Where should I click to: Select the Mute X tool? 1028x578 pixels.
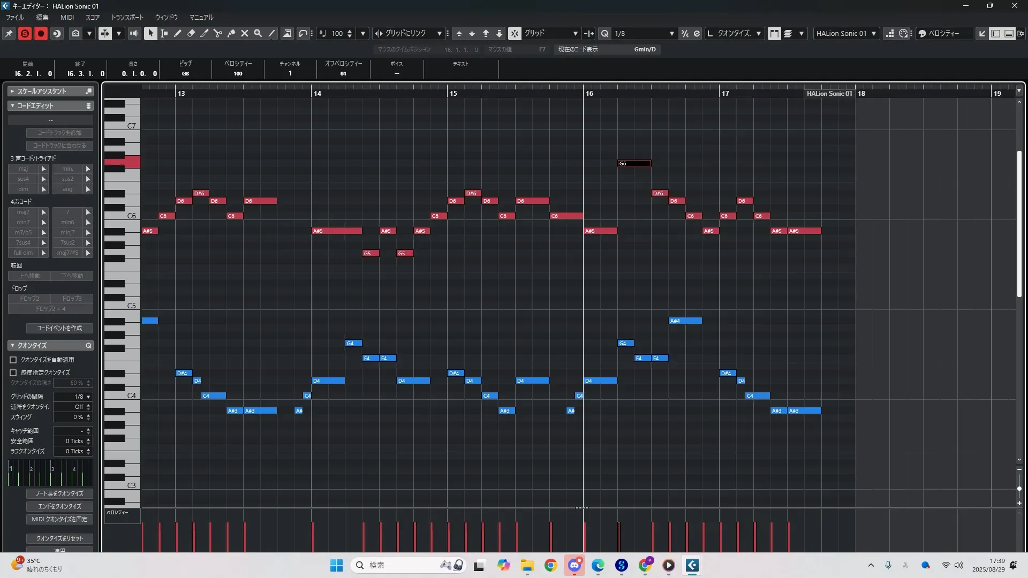244,33
